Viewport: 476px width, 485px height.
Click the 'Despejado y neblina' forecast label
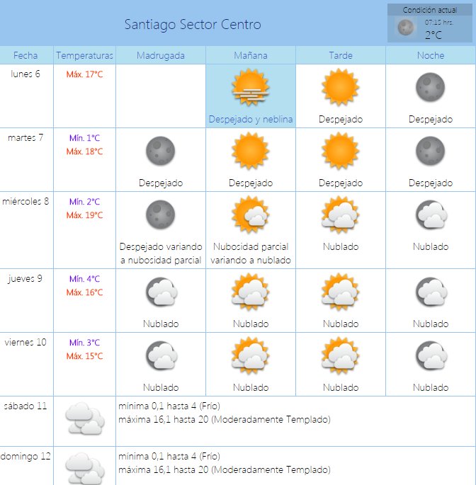coord(251,120)
